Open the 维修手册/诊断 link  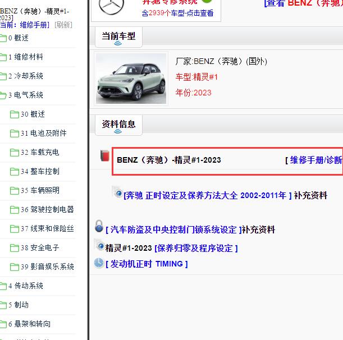pos(316,160)
